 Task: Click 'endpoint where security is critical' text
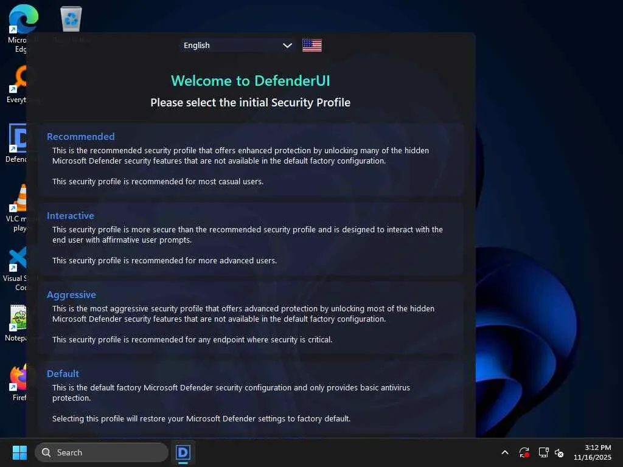click(273, 339)
